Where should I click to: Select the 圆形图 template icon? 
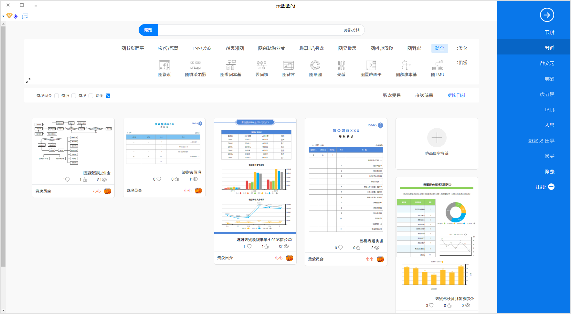pos(315,65)
